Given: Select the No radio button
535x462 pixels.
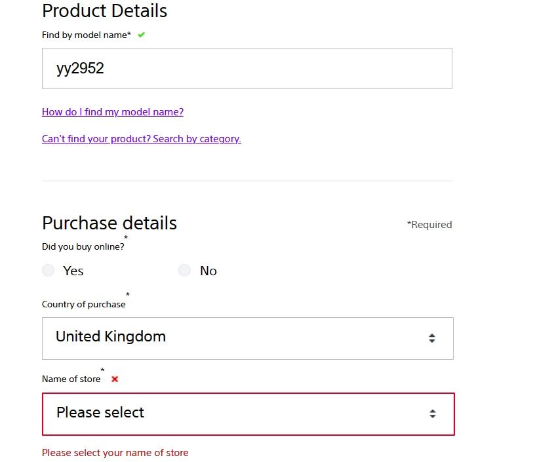Looking at the screenshot, I should (x=184, y=270).
